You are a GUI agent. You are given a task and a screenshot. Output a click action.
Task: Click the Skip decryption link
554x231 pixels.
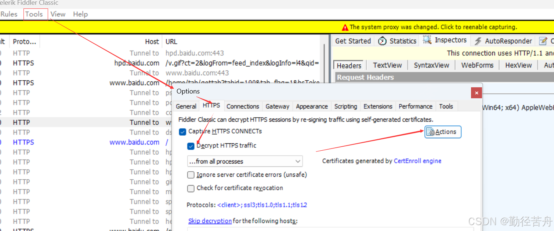(210, 221)
